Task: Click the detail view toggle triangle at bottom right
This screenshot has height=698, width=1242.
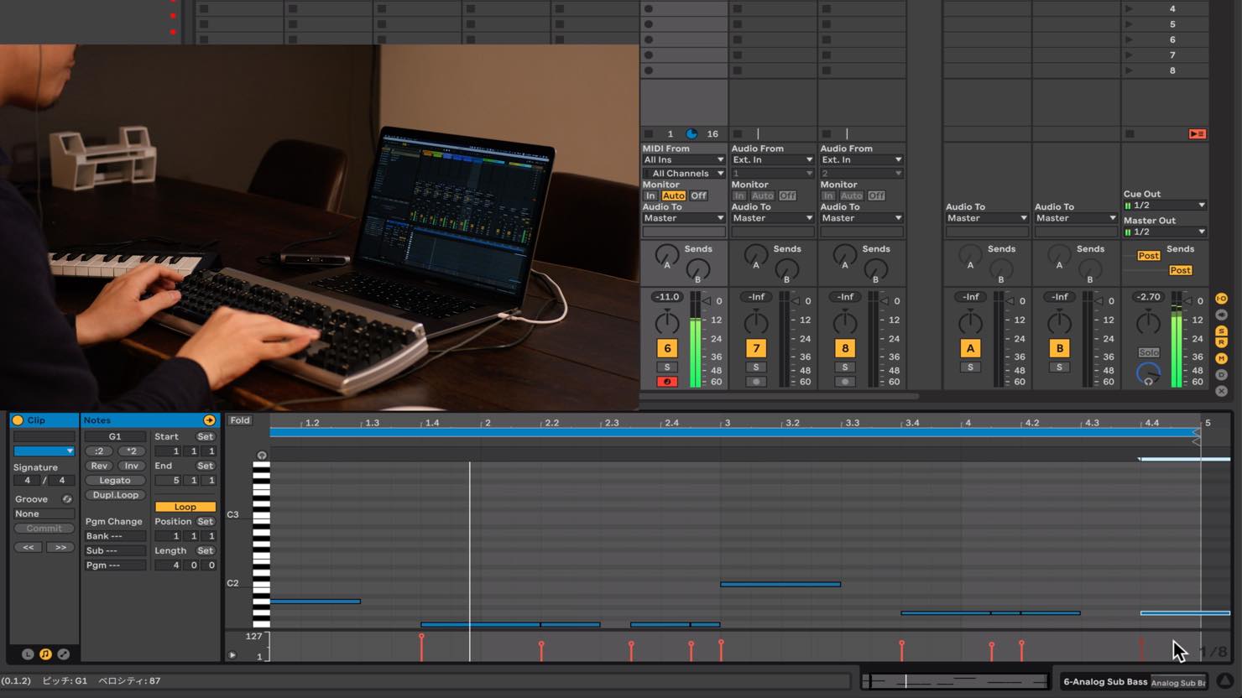Action: click(x=1225, y=681)
